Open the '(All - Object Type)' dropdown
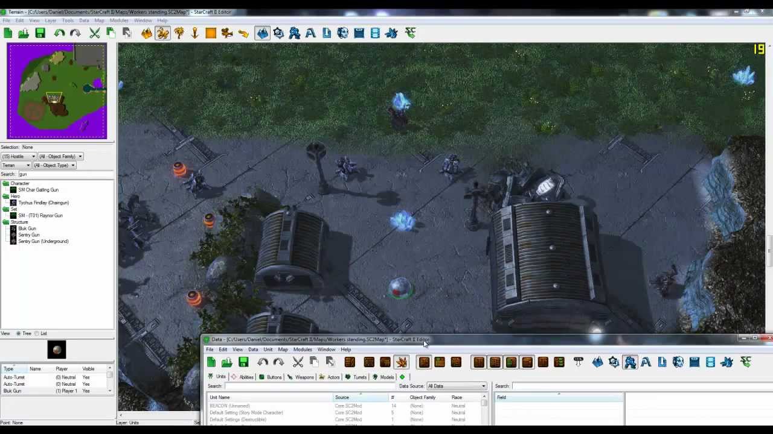This screenshot has width=773, height=434. tap(54, 165)
